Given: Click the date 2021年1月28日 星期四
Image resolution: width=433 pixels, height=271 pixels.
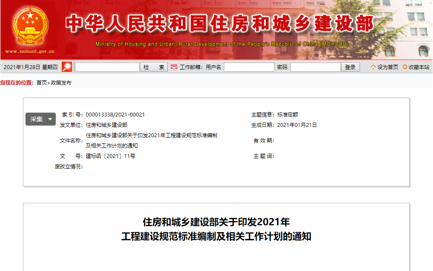Looking at the screenshot, I should (30, 67).
